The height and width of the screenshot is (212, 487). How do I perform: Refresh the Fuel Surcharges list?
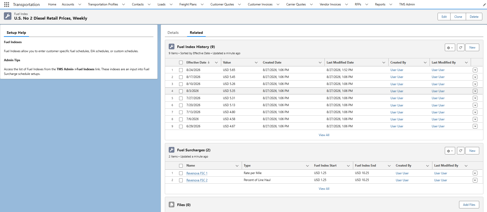coord(461,151)
